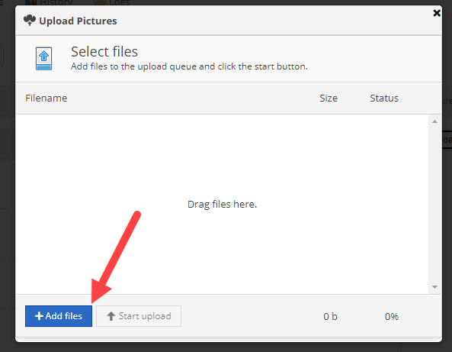This screenshot has height=352, width=452.
Task: Click the scroll down arrow in file list
Action: click(x=434, y=287)
